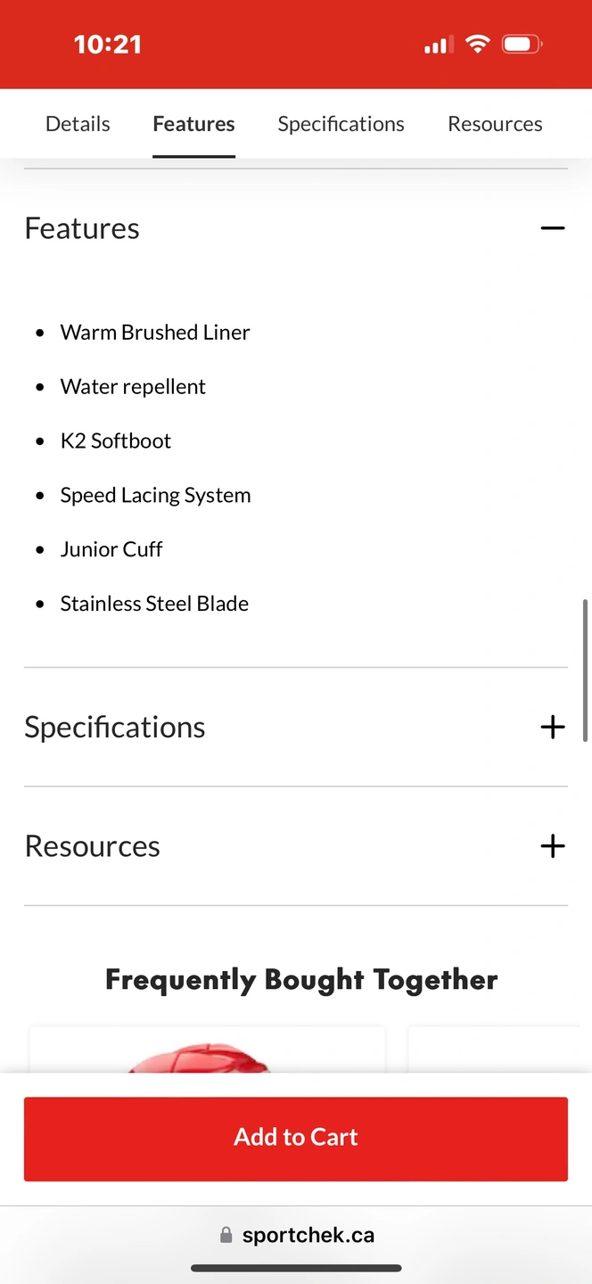Expand Resources with the plus icon

pyautogui.click(x=553, y=846)
